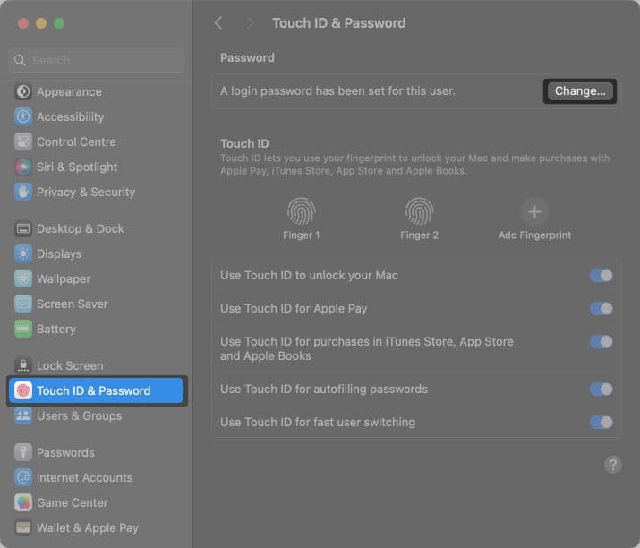
Task: Select Passwords label in sidebar
Action: click(65, 452)
